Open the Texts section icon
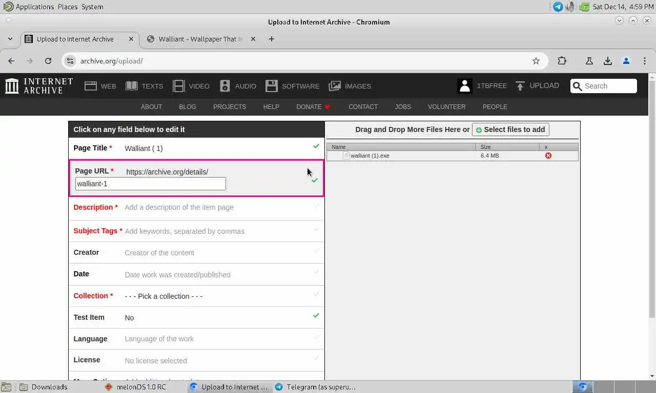Image resolution: width=656 pixels, height=393 pixels. click(132, 86)
